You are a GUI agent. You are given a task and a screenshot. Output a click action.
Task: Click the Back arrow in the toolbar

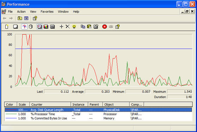point(5,18)
